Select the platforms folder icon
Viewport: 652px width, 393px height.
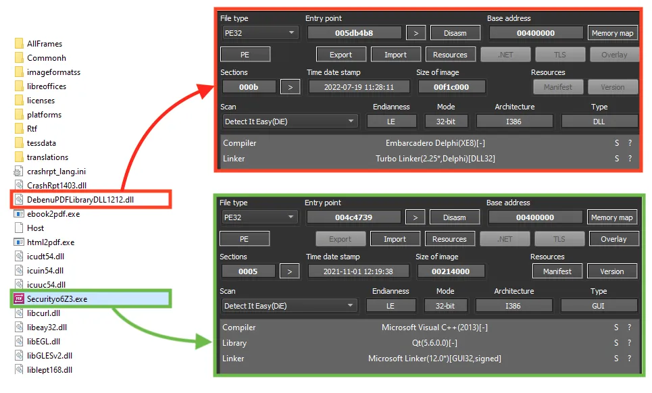[19, 114]
